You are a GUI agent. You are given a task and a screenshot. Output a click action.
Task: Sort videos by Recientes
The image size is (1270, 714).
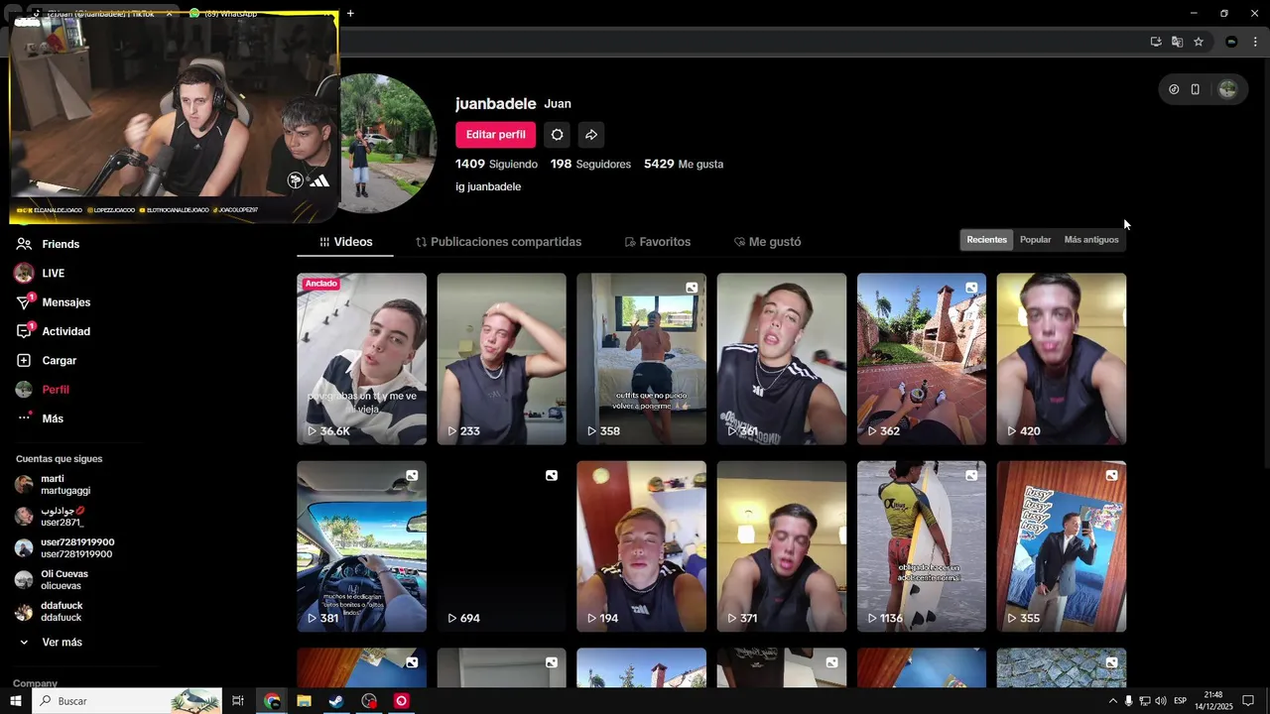[986, 240]
